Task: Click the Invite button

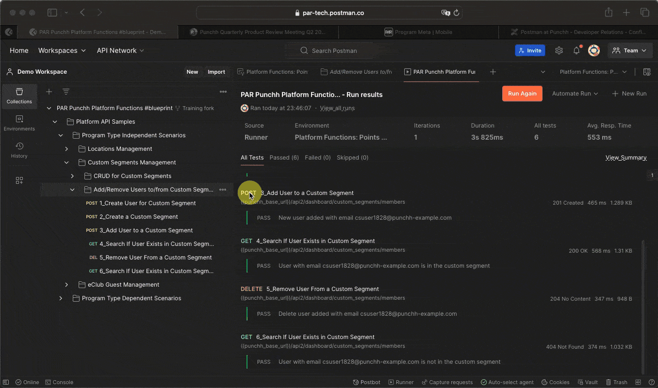Action: coord(530,50)
